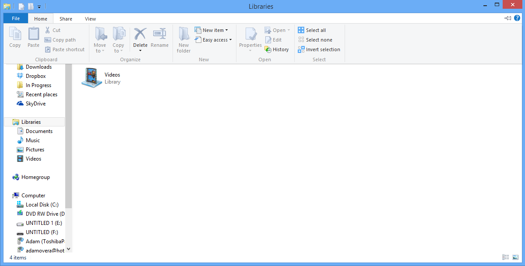Open Customize Quick Access Toolbar dropdown
This screenshot has height=266, width=525.
39,7
